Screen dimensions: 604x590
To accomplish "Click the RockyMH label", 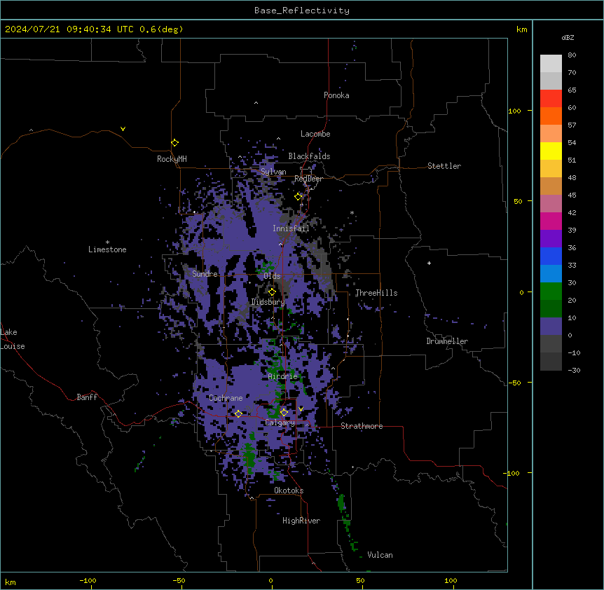I will click(172, 158).
